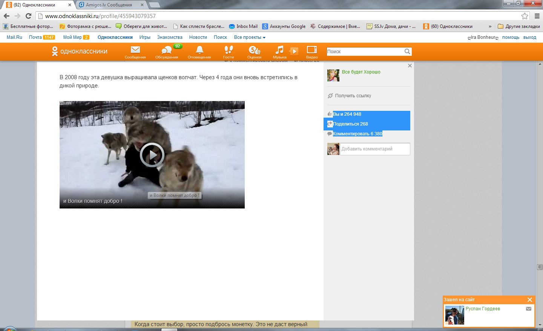
Task: Bookmark this page with star icon
Action: 525,16
